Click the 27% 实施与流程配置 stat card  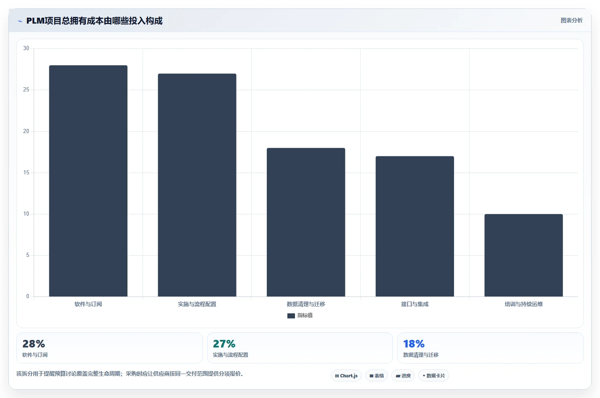tap(300, 348)
